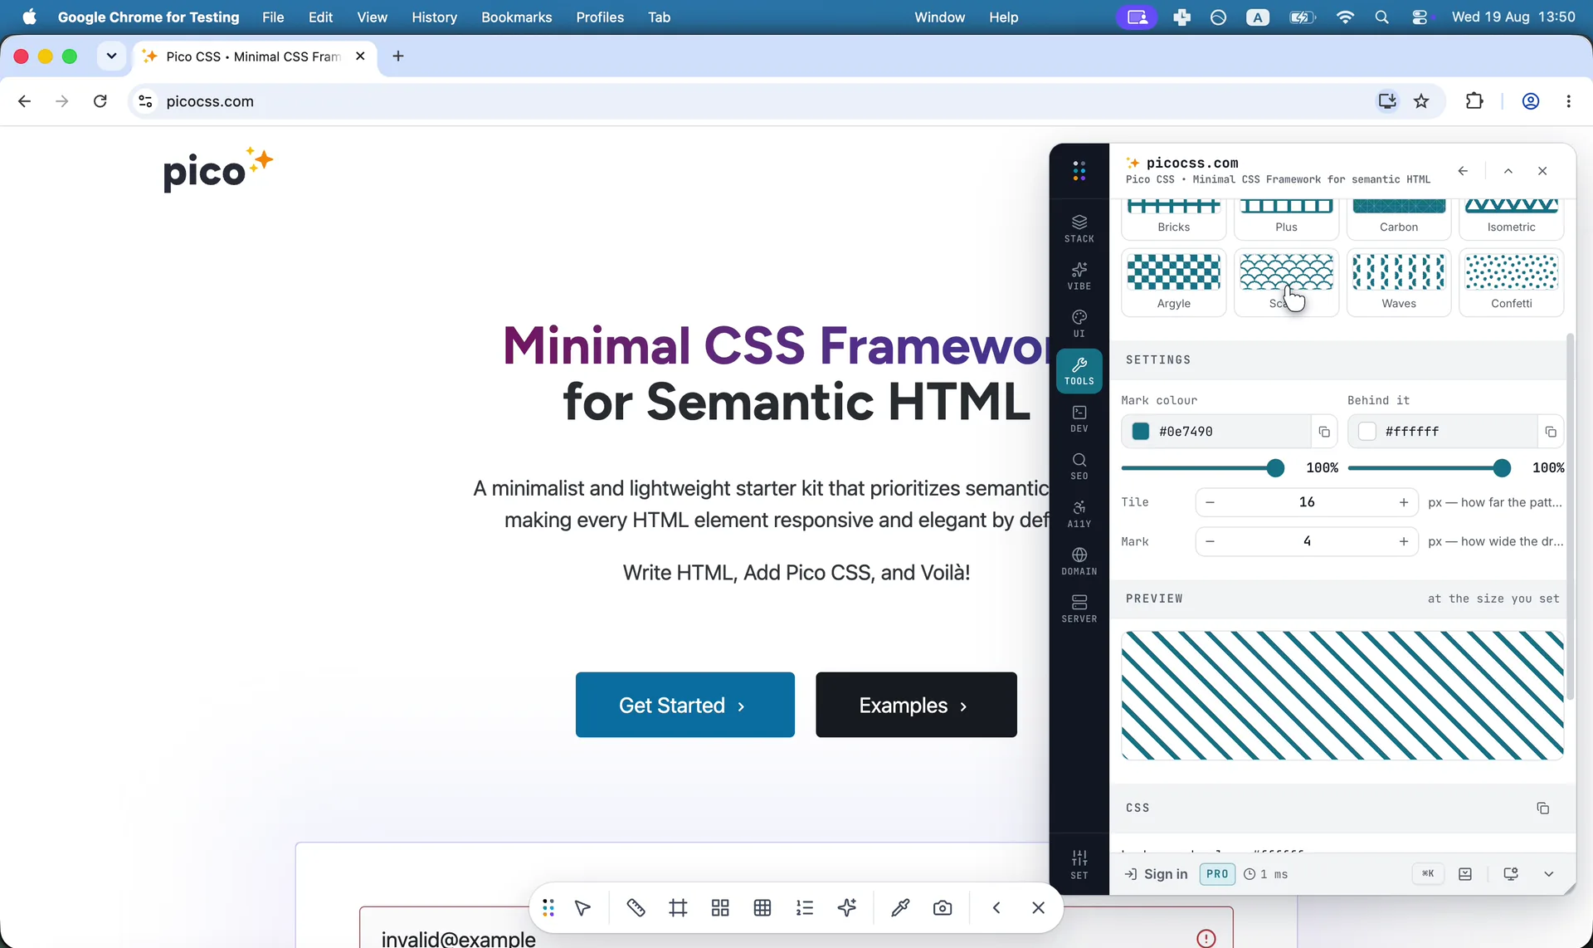Click the pico logo
Image resolution: width=1593 pixels, height=948 pixels.
click(x=218, y=169)
